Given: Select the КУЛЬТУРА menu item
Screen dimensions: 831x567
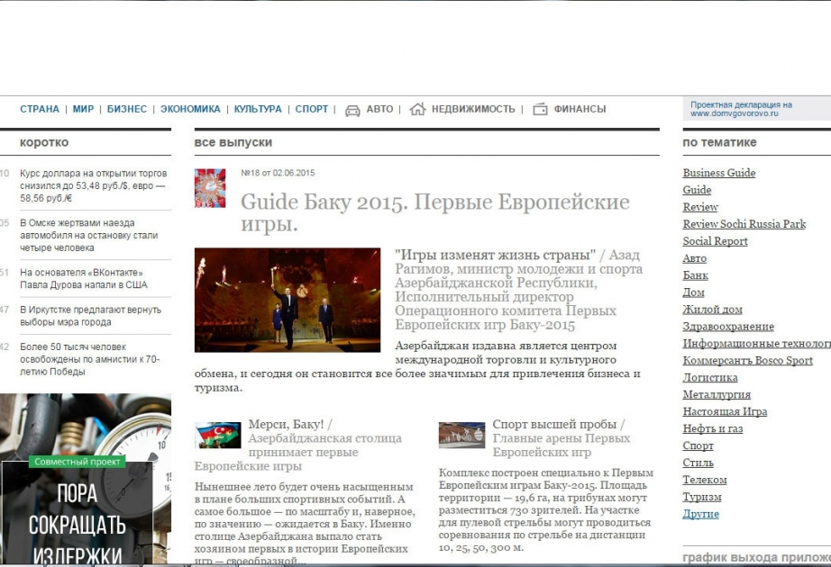Looking at the screenshot, I should (258, 109).
